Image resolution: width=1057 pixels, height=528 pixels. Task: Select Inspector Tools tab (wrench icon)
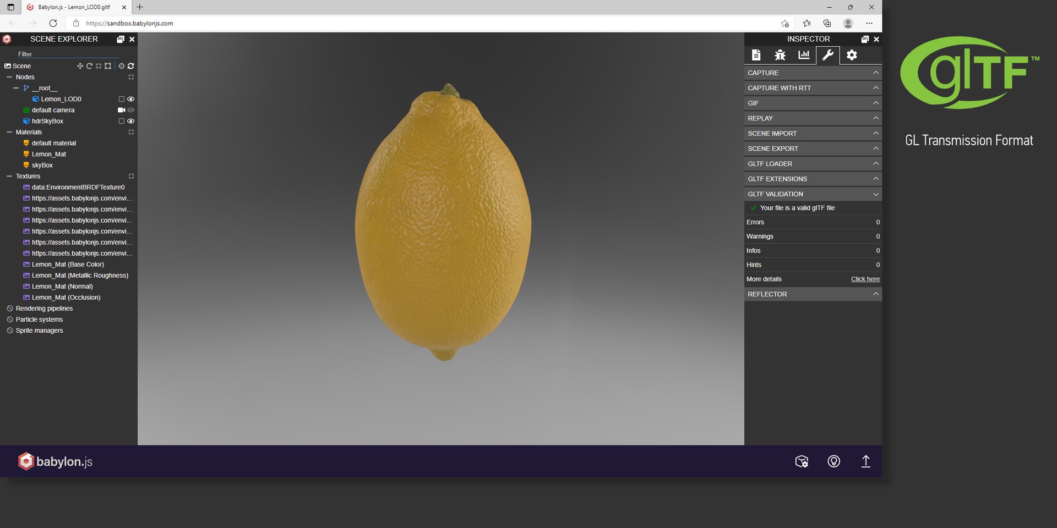tap(828, 55)
